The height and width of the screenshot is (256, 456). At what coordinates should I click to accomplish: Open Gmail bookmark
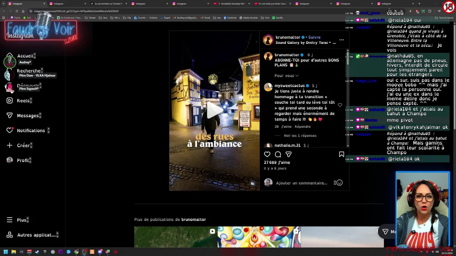click(205, 18)
